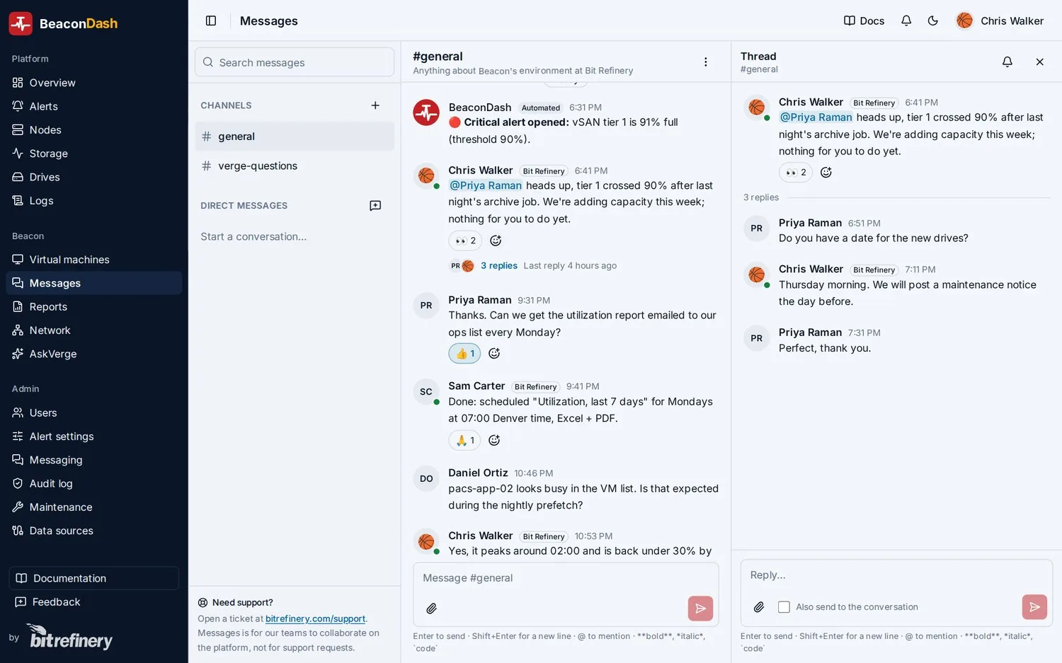
Task: Click the BeaconDash logo
Action: 64,23
